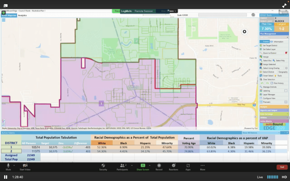Open LogMeIn View Options menu
This screenshot has height=181, width=290.
point(168,11)
